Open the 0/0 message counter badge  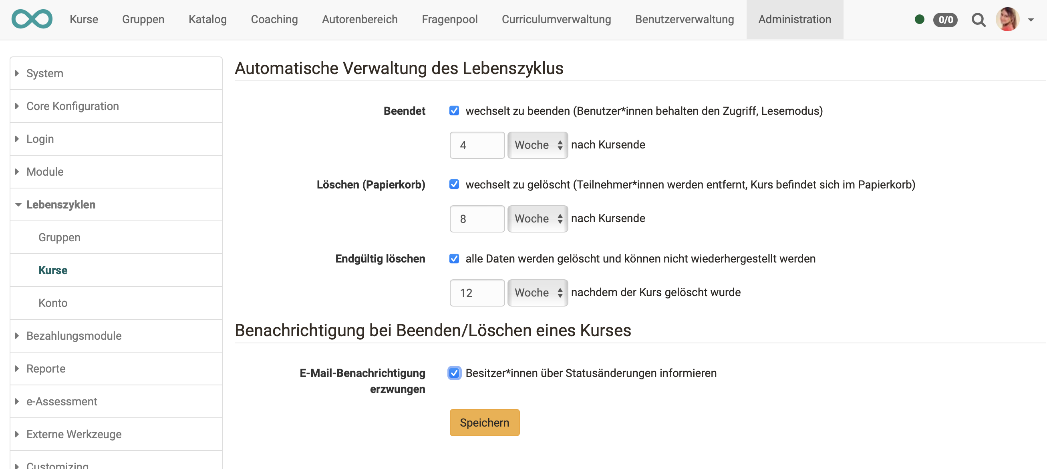click(x=945, y=20)
